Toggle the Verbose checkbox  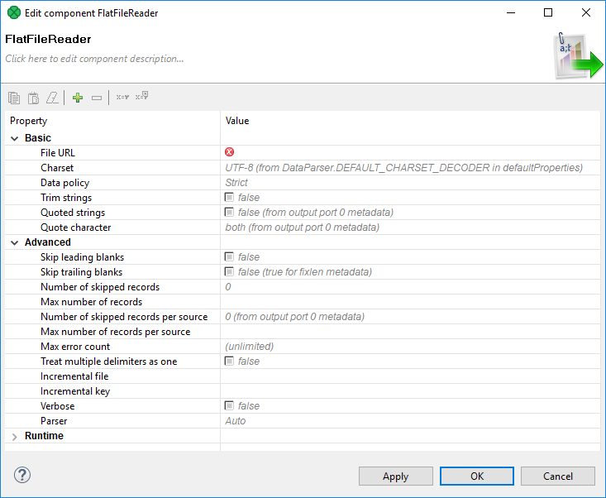[230, 406]
